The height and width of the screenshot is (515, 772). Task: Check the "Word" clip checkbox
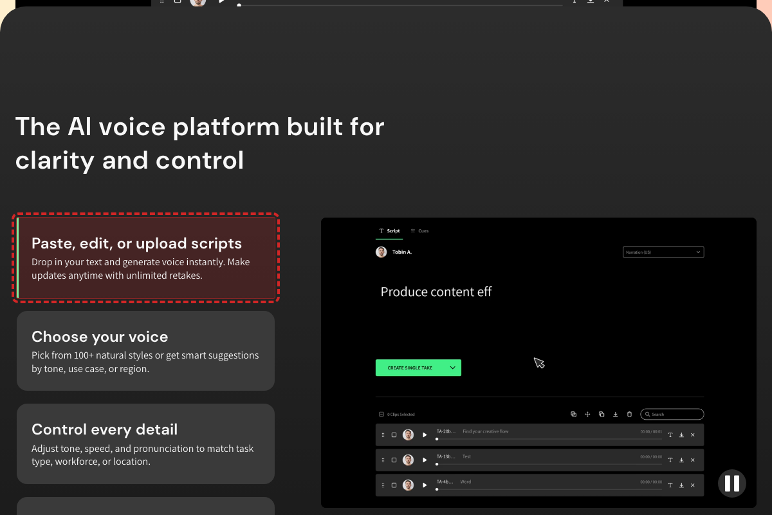[x=394, y=485]
